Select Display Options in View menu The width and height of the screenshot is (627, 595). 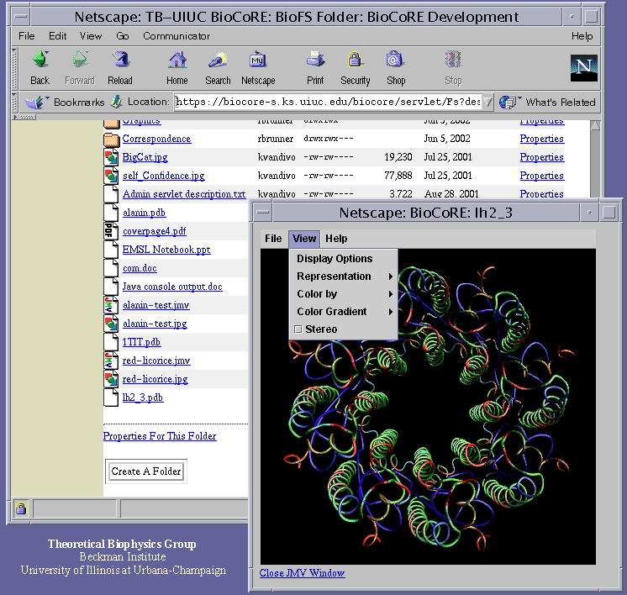pos(335,259)
